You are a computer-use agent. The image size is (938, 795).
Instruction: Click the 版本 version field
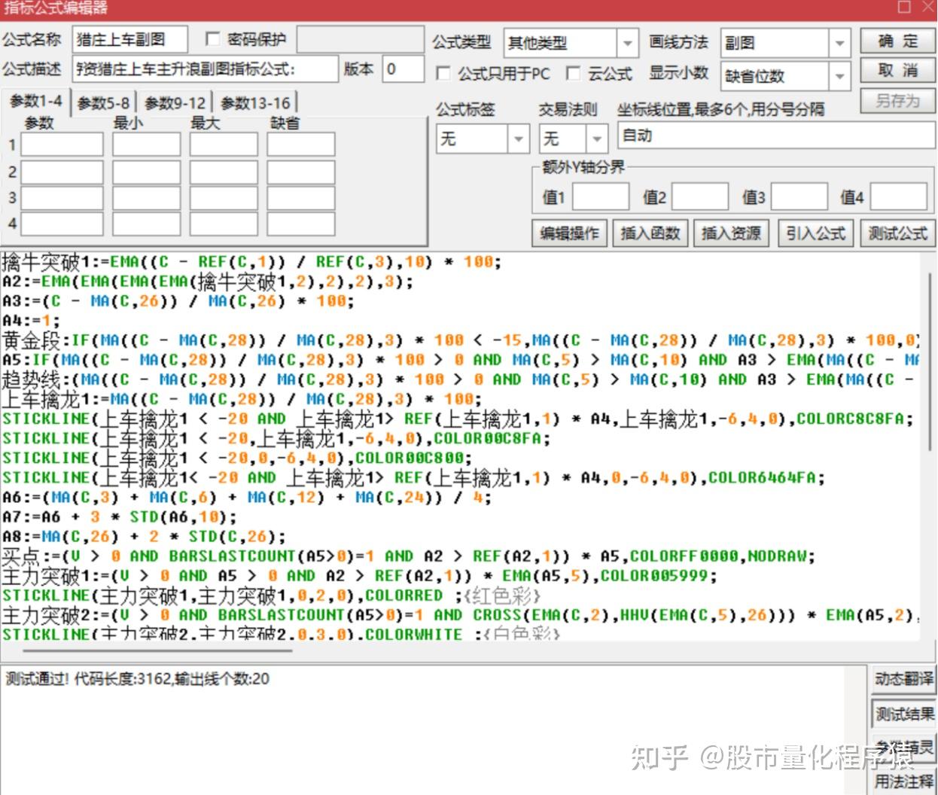(x=403, y=69)
